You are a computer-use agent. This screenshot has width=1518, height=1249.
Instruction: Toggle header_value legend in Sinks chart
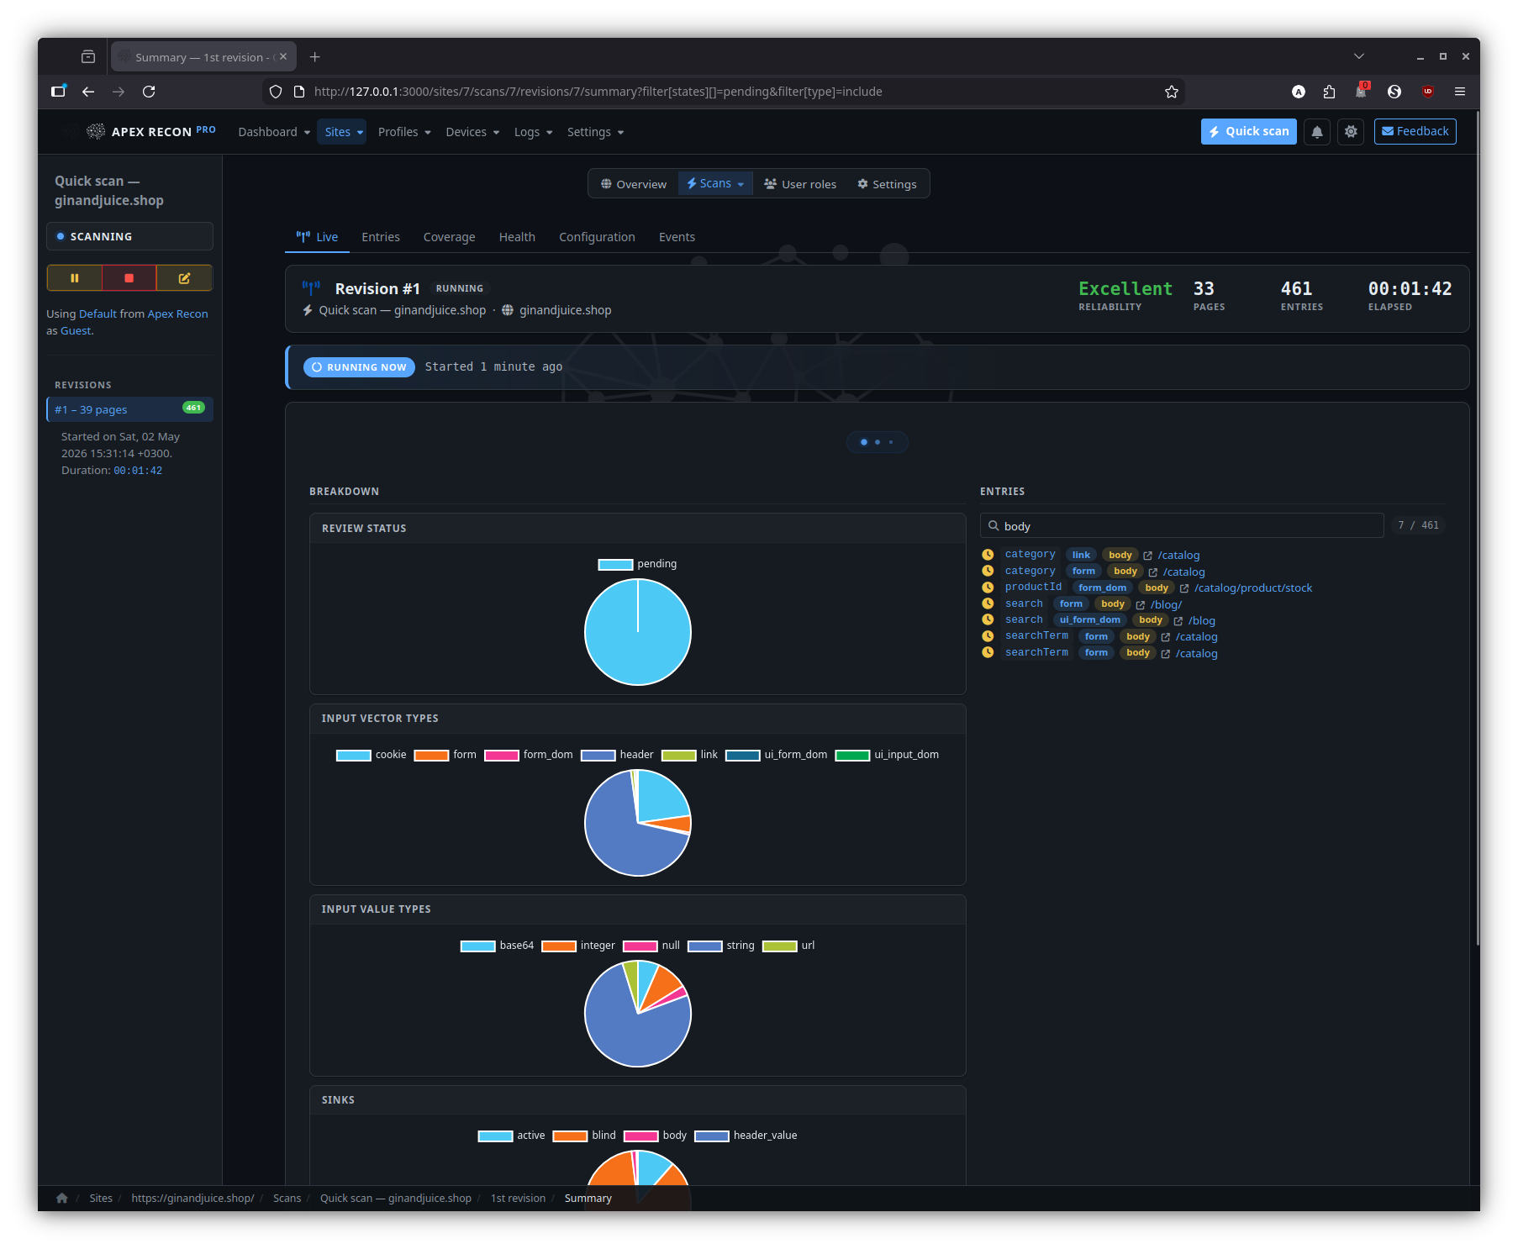click(x=746, y=1136)
